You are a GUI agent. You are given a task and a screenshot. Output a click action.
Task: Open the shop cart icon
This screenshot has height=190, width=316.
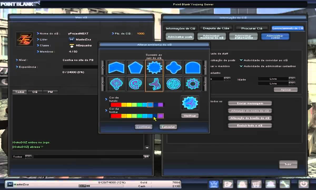click(256, 184)
